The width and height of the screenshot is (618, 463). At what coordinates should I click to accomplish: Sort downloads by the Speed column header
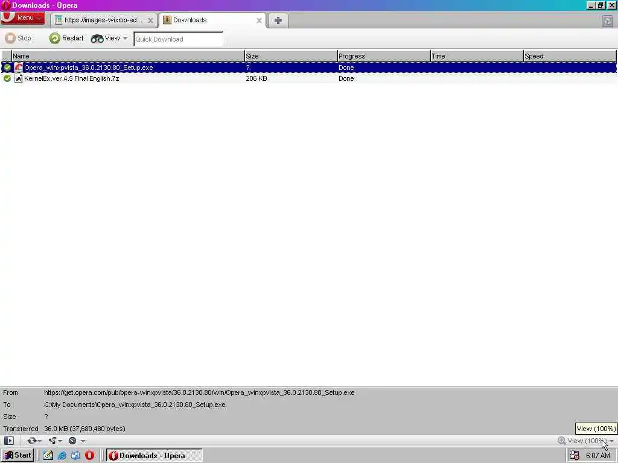[x=570, y=56]
